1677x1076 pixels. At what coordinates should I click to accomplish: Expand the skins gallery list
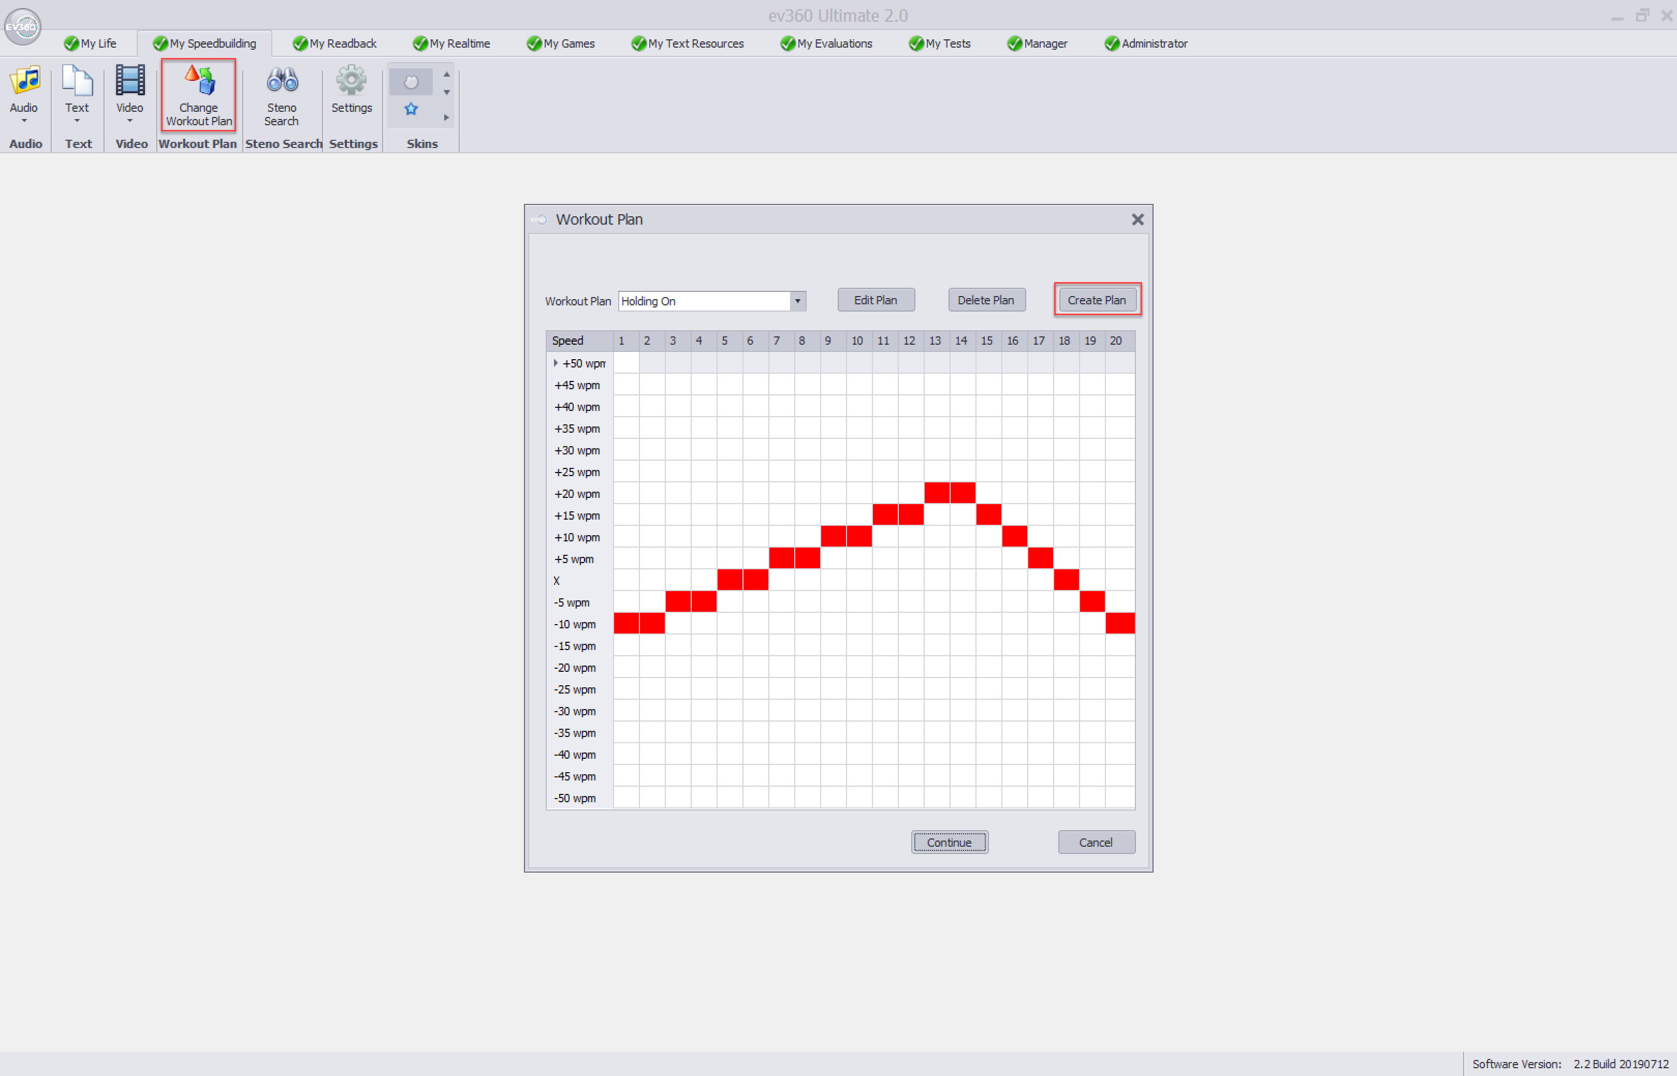[x=446, y=117]
